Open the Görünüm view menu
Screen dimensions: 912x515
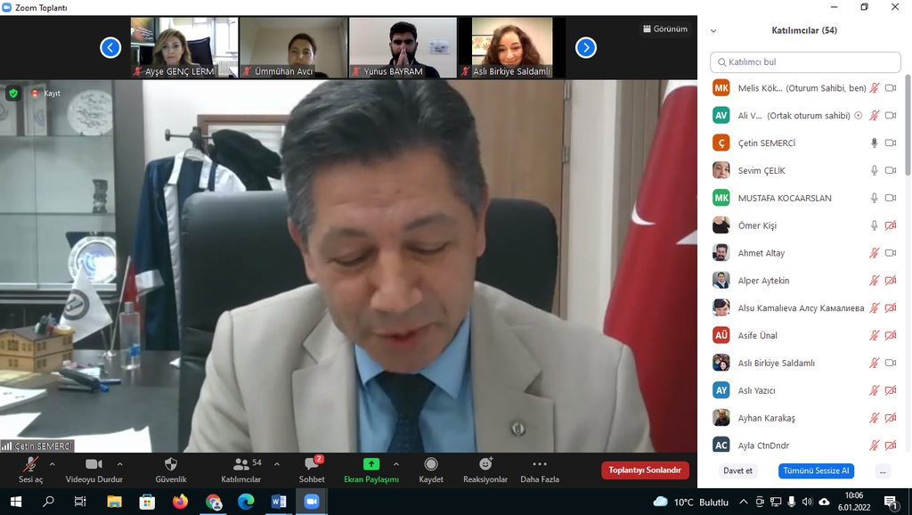click(x=665, y=29)
